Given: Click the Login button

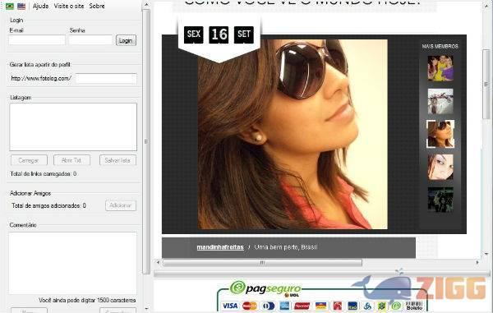Looking at the screenshot, I should (x=126, y=40).
